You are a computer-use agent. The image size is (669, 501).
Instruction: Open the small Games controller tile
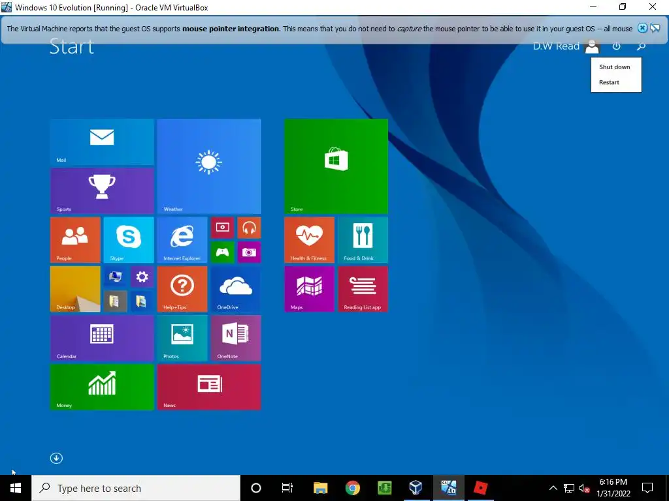222,252
